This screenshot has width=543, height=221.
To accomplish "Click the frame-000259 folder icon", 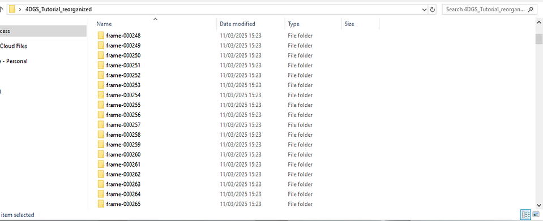I will [x=101, y=145].
